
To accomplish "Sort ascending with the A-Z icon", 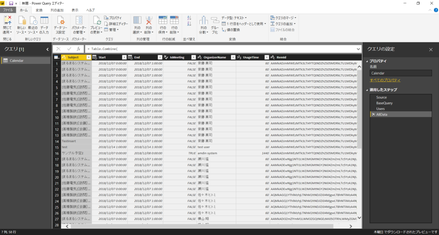I will tap(189, 18).
